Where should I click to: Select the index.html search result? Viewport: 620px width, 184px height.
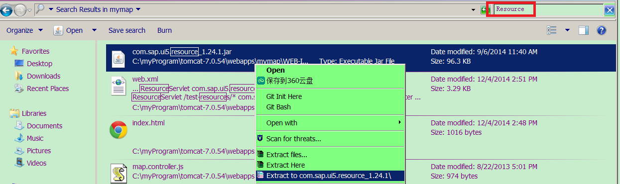click(x=148, y=123)
